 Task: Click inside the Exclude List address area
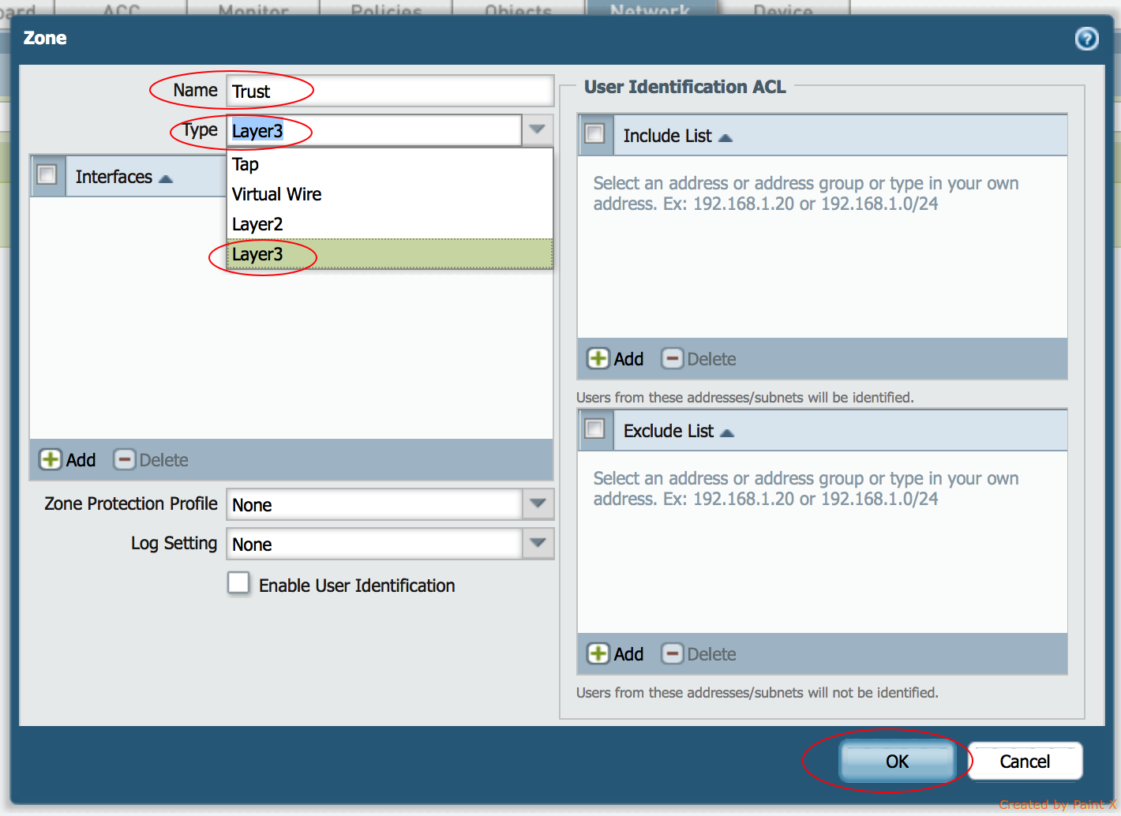click(x=823, y=542)
